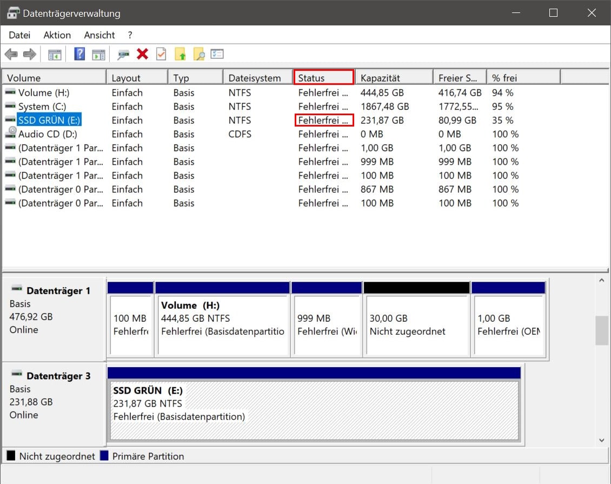Screen dimensions: 611x484
Task: Click the drive icon beside Volume (H:)
Action: coord(10,92)
